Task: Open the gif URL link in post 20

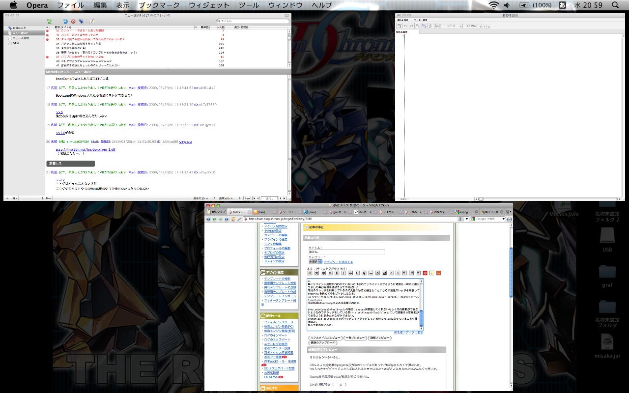Action: (x=86, y=149)
